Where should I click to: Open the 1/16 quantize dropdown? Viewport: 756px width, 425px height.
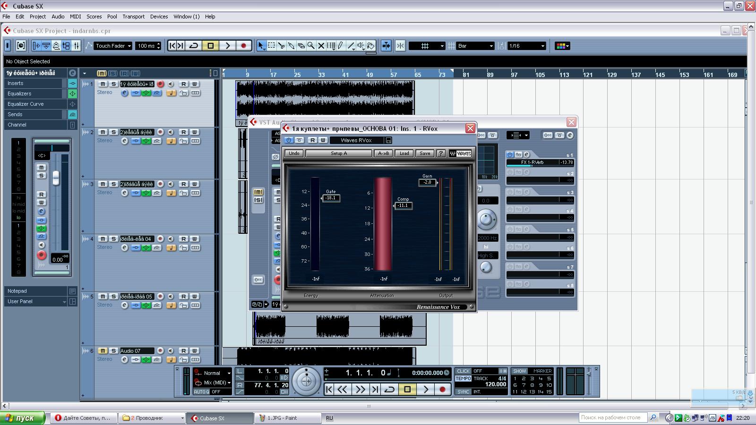pyautogui.click(x=526, y=46)
